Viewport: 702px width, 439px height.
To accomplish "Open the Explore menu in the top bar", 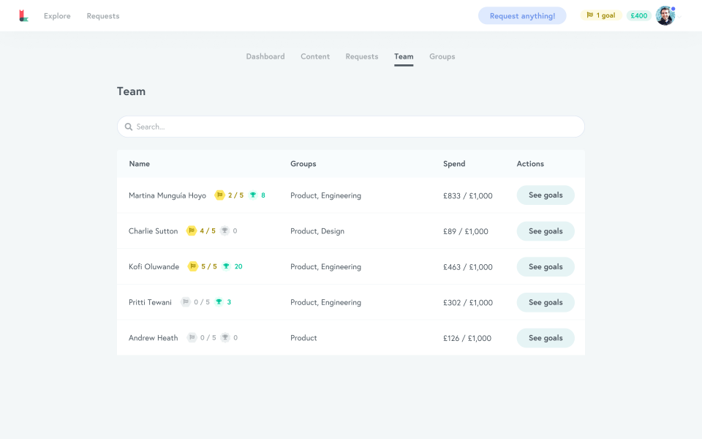I will 57,15.
